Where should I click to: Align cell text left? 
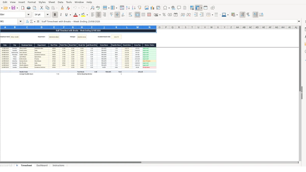tap(93, 15)
